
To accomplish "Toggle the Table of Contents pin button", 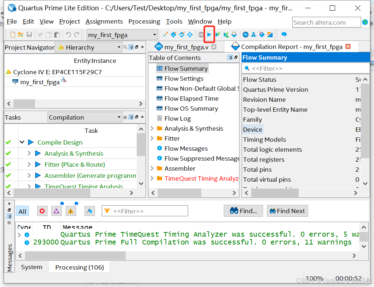I will point(231,57).
